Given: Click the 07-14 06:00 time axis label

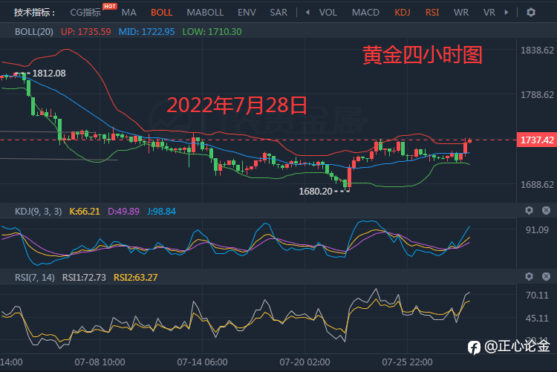Looking at the screenshot, I should pyautogui.click(x=202, y=362).
